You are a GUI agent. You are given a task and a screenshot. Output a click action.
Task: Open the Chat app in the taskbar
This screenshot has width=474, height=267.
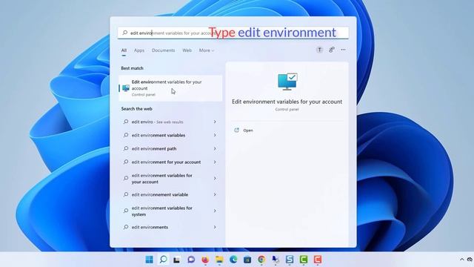point(191,260)
